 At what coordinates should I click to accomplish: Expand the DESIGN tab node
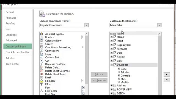(x=111, y=94)
